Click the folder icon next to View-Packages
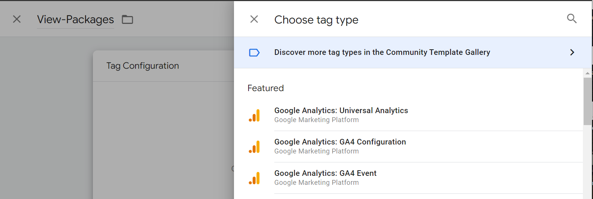 (128, 19)
